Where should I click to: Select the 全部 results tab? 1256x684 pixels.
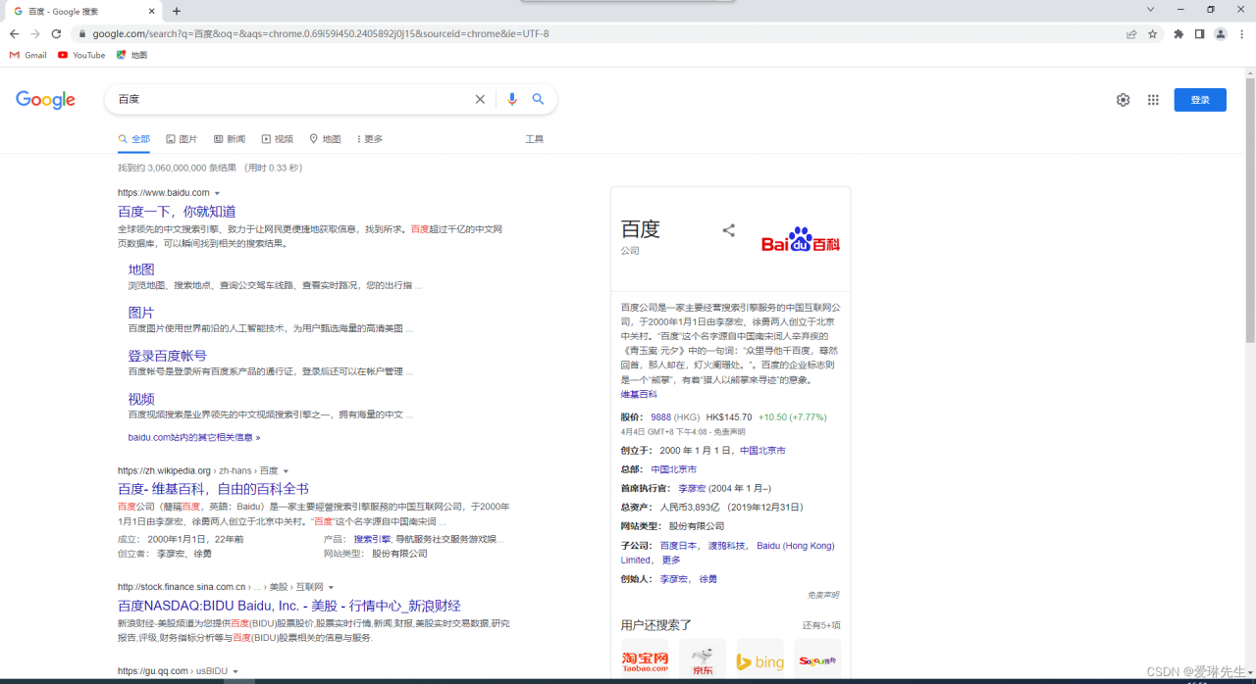tap(134, 139)
